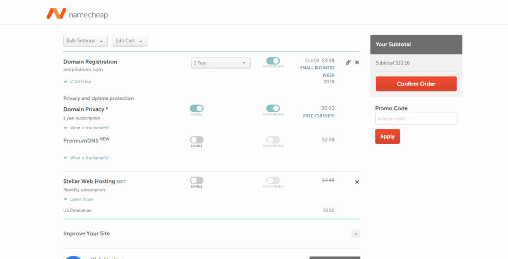Click the link icon beside domain price
This screenshot has width=508, height=259.
coord(348,62)
